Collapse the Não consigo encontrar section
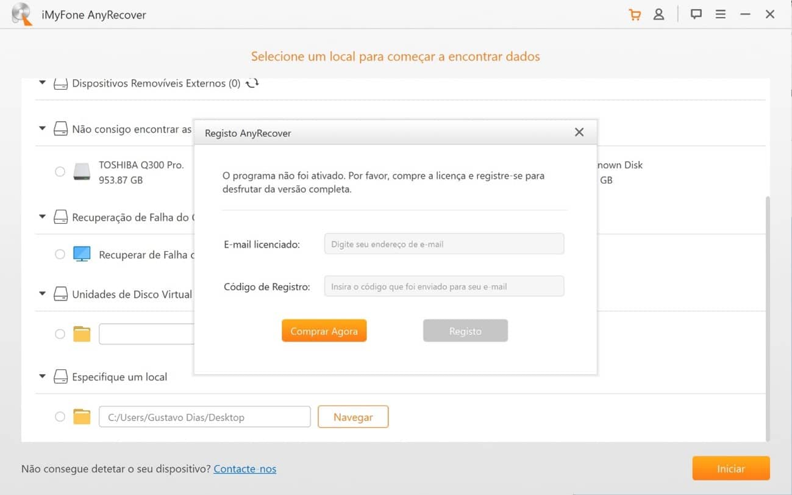 coord(42,129)
